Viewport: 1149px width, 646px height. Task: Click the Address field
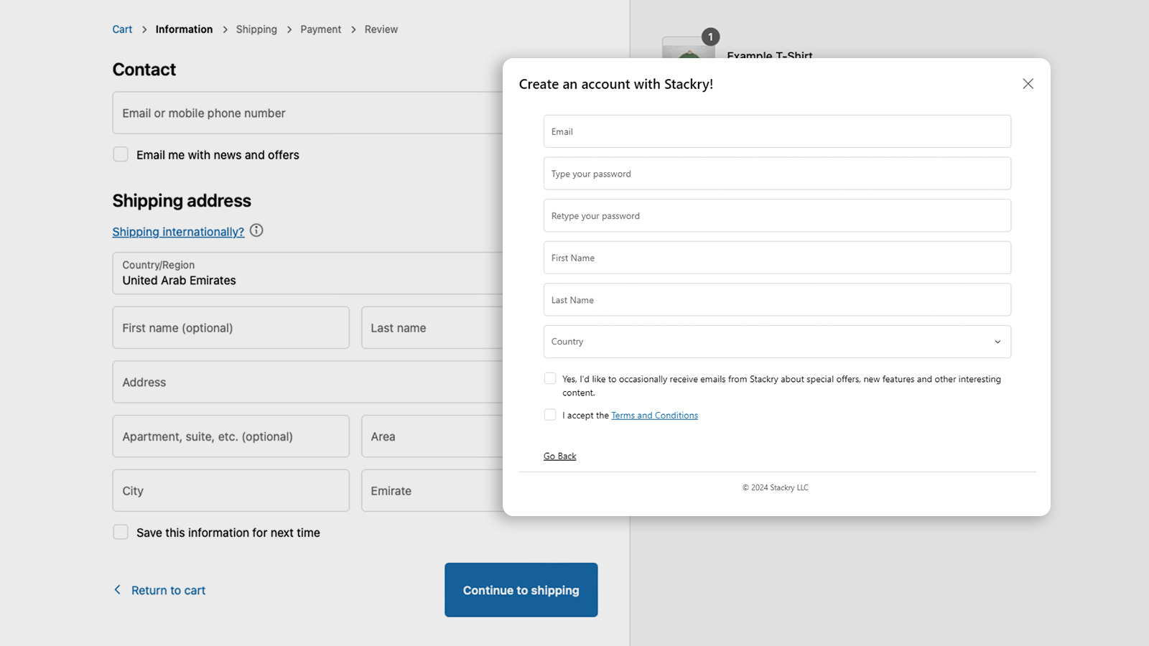tap(307, 382)
